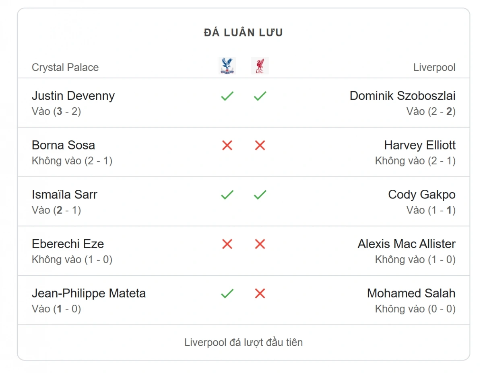Click the ĐÁ LUÂN LƯU heading
The width and height of the screenshot is (483, 373).
tap(244, 33)
